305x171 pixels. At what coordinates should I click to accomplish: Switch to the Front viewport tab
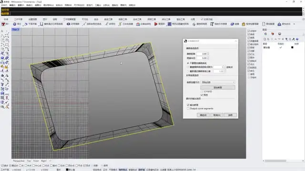(36, 161)
